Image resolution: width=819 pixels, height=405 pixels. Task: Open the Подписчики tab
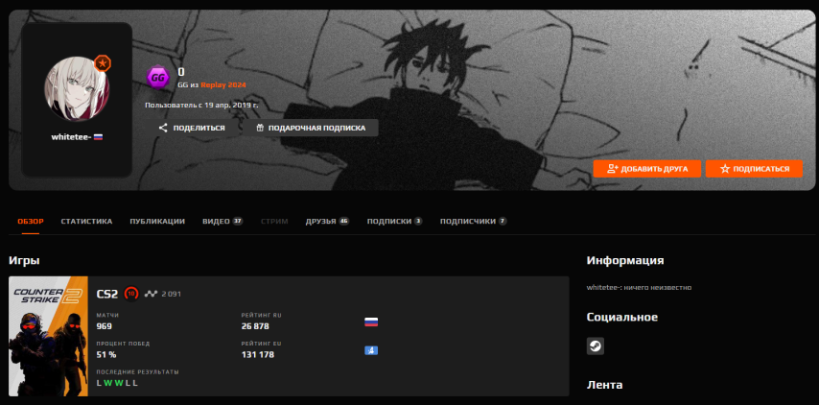click(x=473, y=221)
